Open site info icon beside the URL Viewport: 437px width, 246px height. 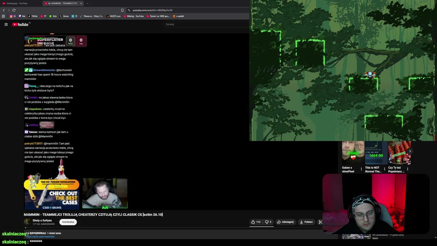tap(129, 10)
